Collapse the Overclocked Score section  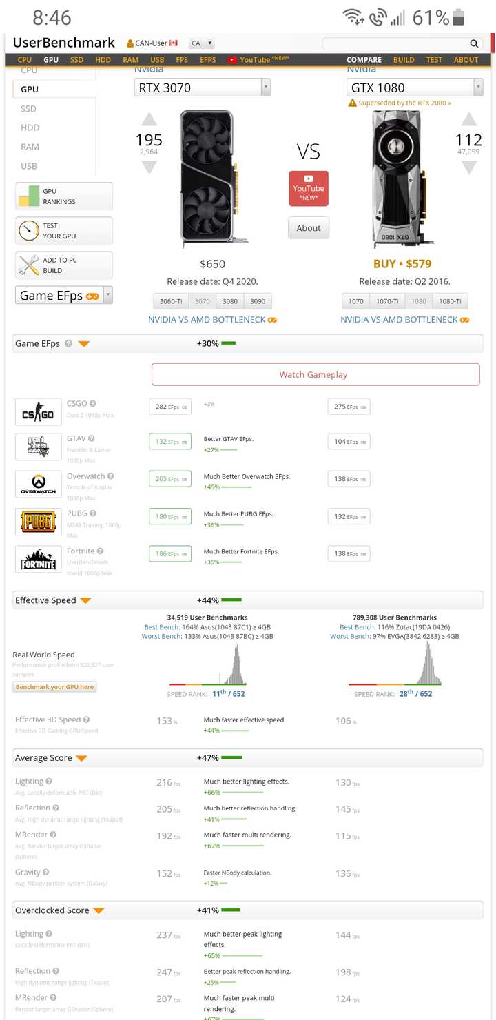point(99,911)
